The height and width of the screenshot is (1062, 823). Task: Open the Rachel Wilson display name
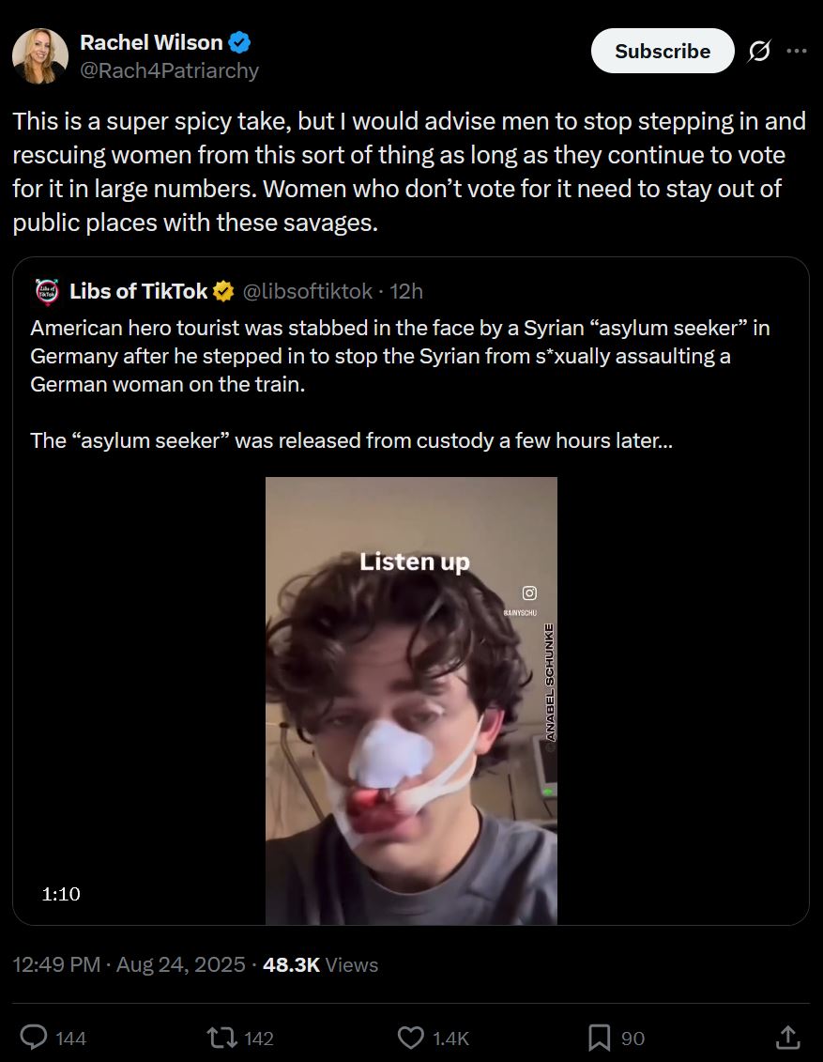tap(151, 42)
